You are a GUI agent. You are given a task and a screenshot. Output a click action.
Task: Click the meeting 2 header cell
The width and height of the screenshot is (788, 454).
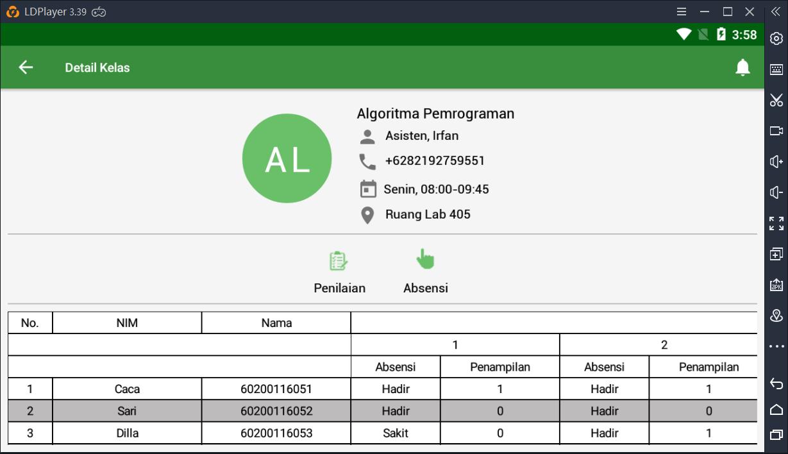tap(658, 345)
